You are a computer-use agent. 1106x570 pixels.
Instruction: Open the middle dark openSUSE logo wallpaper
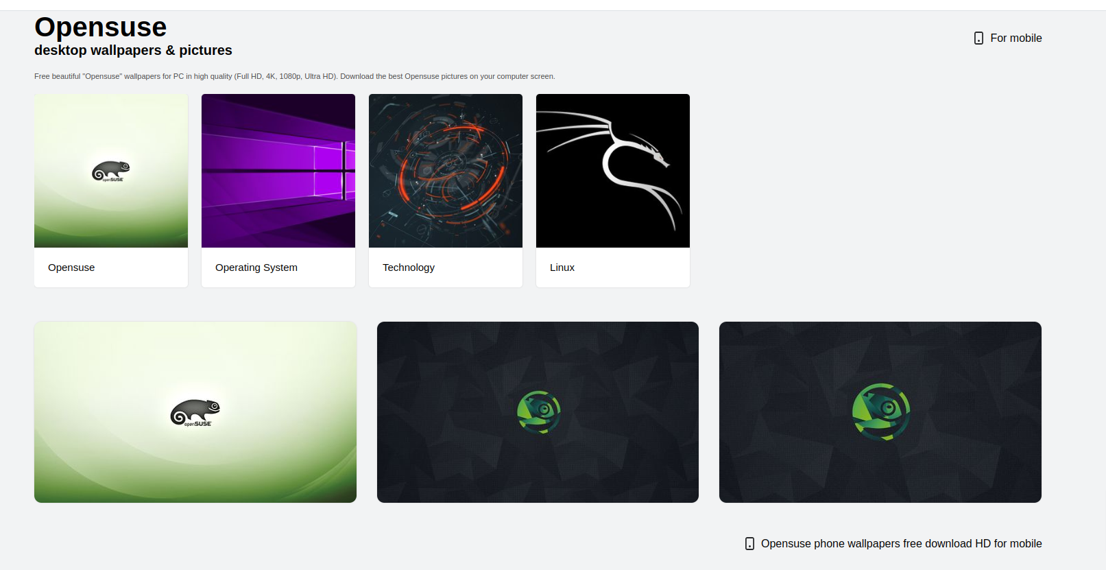[x=538, y=412]
